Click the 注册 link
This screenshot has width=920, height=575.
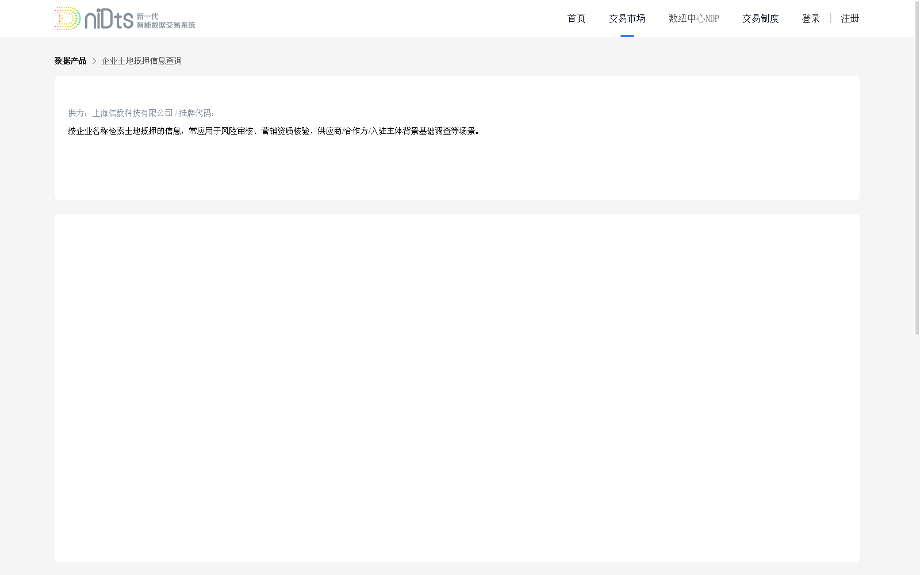[x=850, y=18]
